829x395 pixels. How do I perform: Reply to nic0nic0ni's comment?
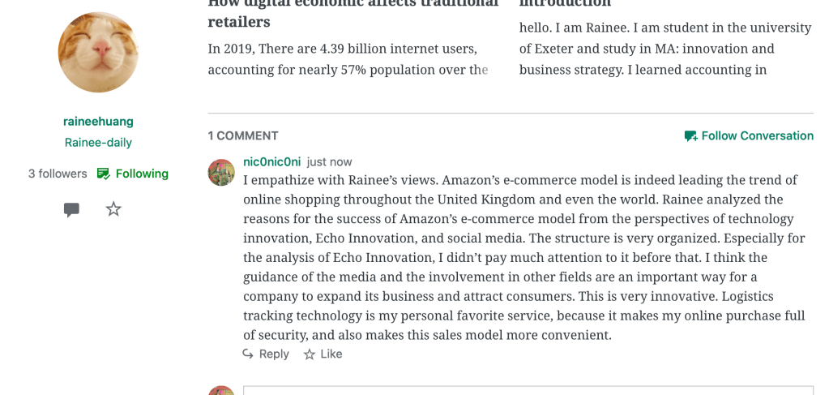pos(266,354)
